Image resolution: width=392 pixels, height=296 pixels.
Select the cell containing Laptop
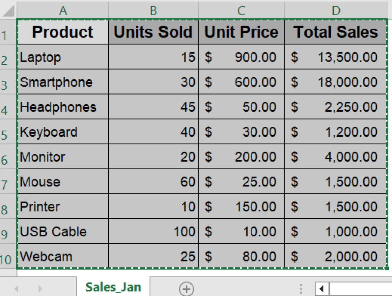coord(62,57)
